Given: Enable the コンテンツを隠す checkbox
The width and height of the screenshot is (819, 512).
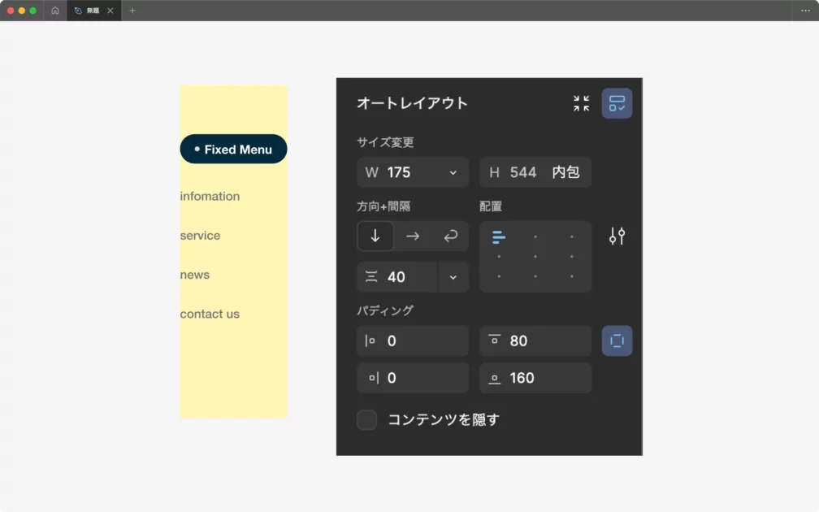Looking at the screenshot, I should coord(367,419).
